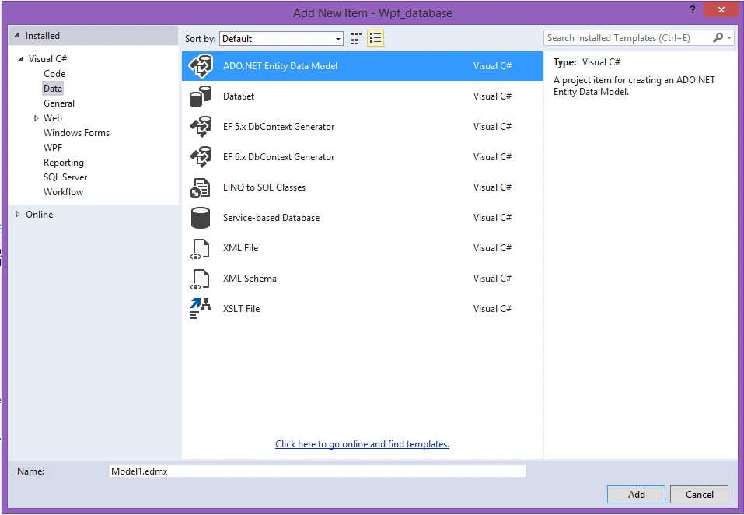Select the WPF category
This screenshot has width=744, height=515.
pyautogui.click(x=53, y=148)
